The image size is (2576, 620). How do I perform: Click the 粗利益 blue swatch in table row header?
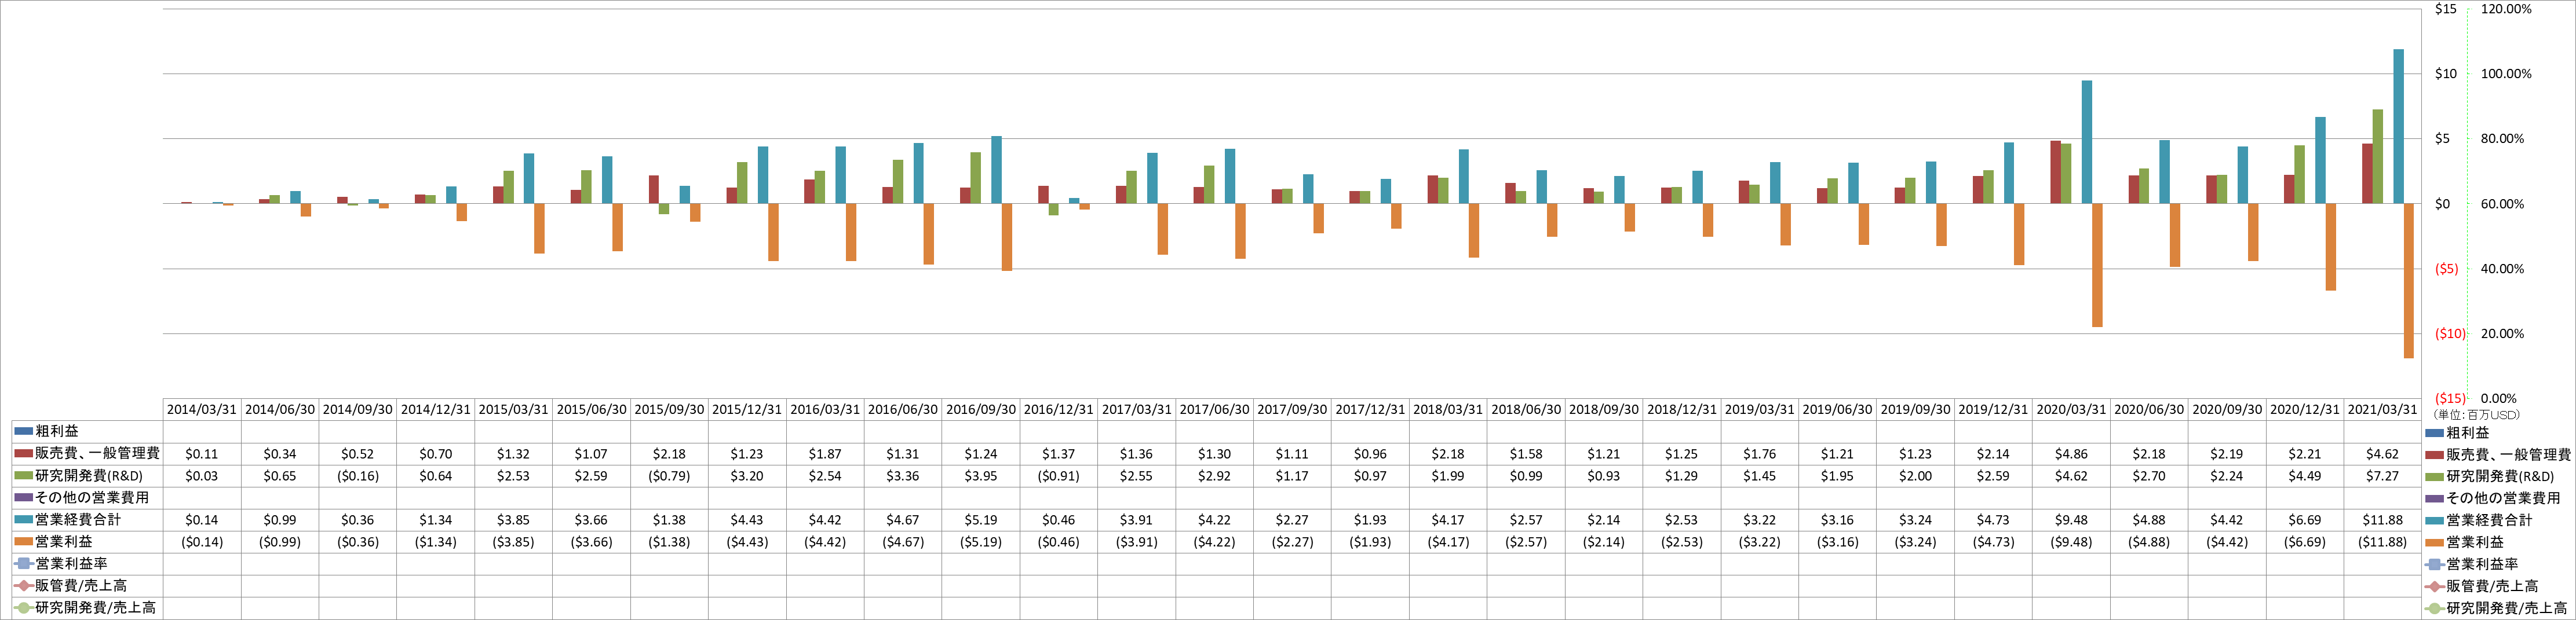click(x=24, y=431)
